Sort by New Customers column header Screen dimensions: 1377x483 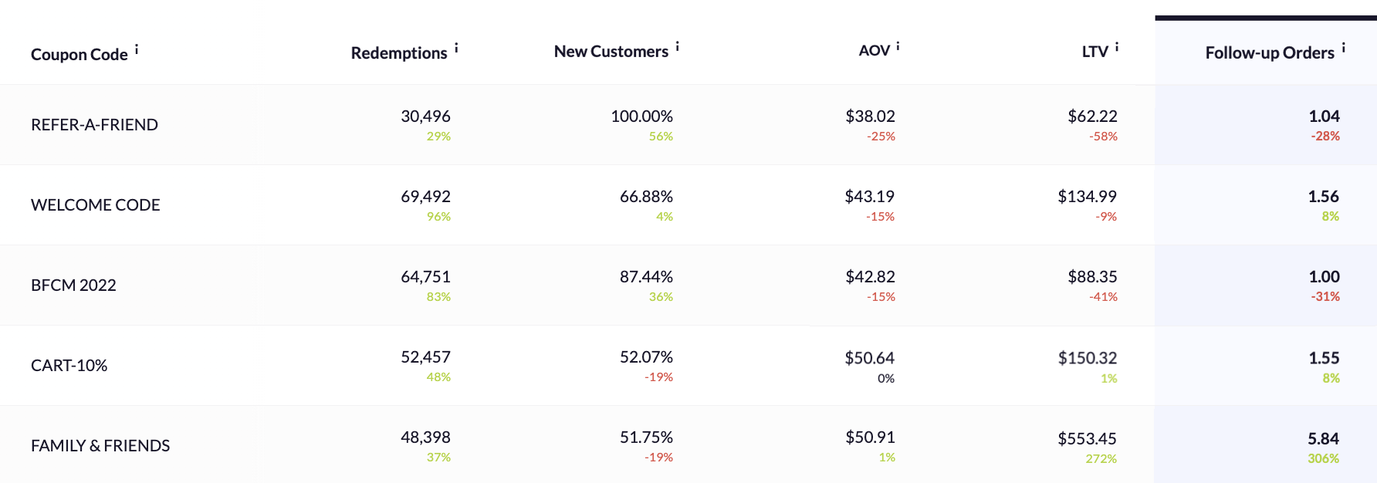coord(611,52)
